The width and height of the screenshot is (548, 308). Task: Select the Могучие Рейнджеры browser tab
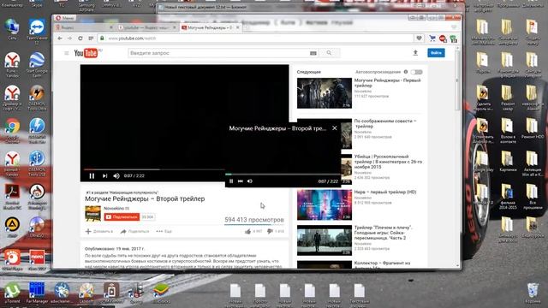coord(210,27)
